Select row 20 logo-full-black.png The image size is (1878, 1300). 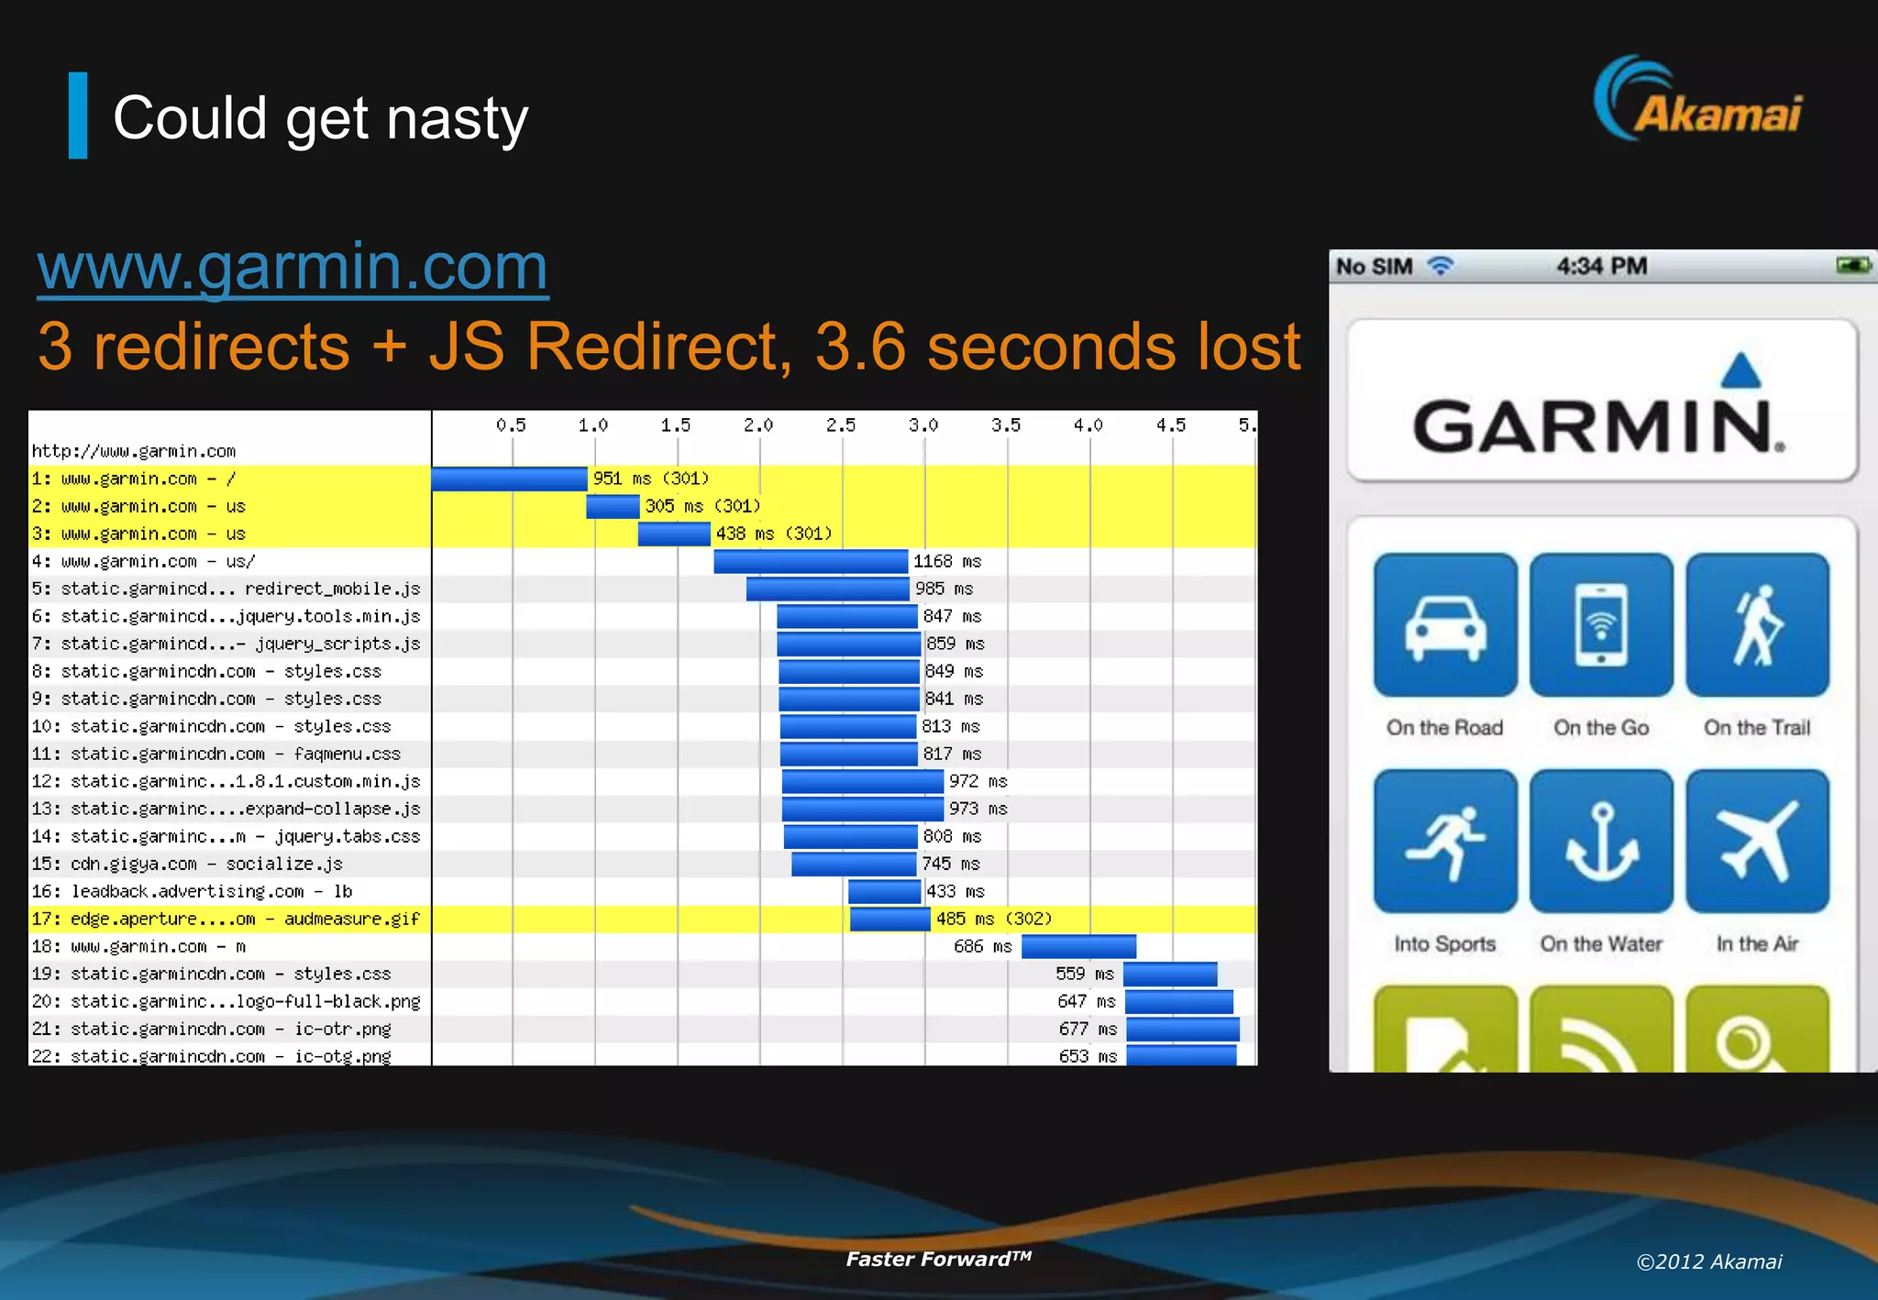(642, 1001)
